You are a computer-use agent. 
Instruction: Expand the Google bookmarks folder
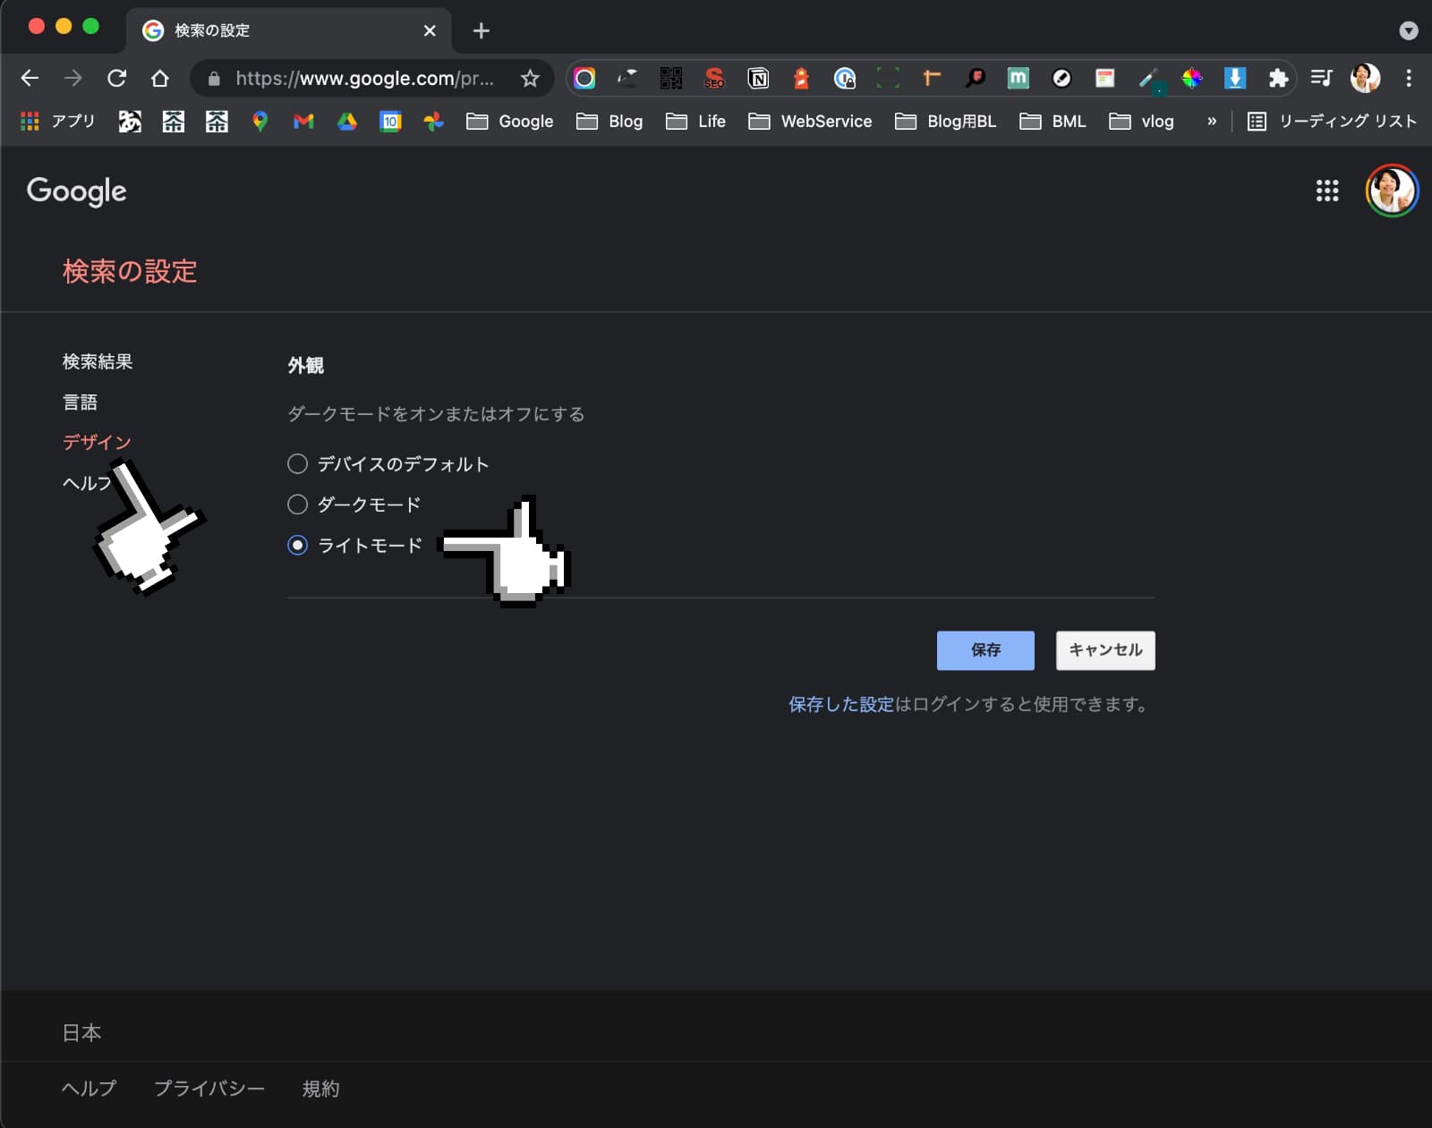coord(510,121)
